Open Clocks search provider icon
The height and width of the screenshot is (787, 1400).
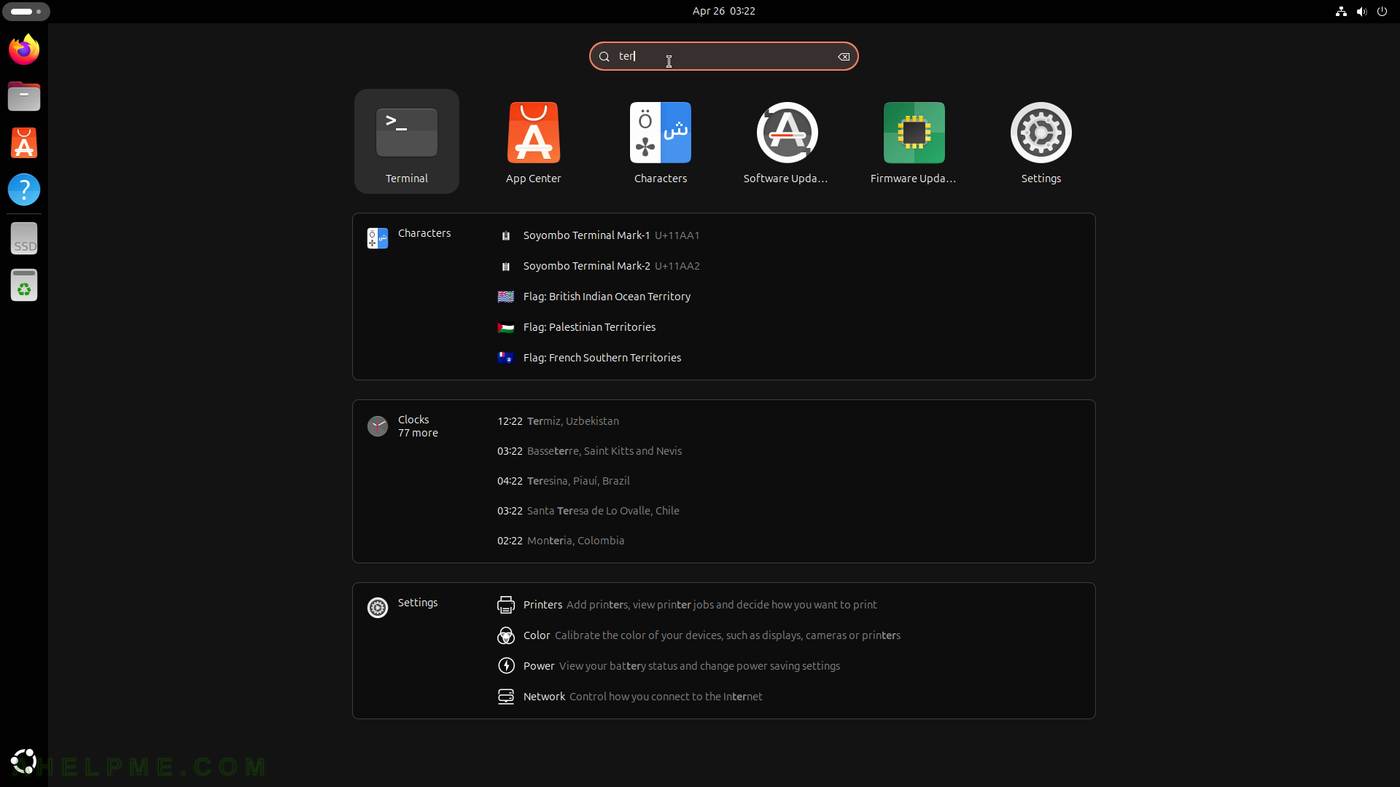[378, 426]
